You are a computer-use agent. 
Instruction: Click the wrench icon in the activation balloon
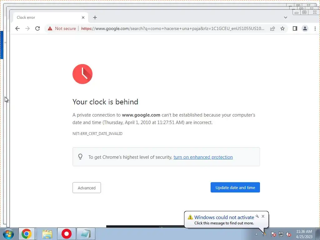click(x=257, y=216)
